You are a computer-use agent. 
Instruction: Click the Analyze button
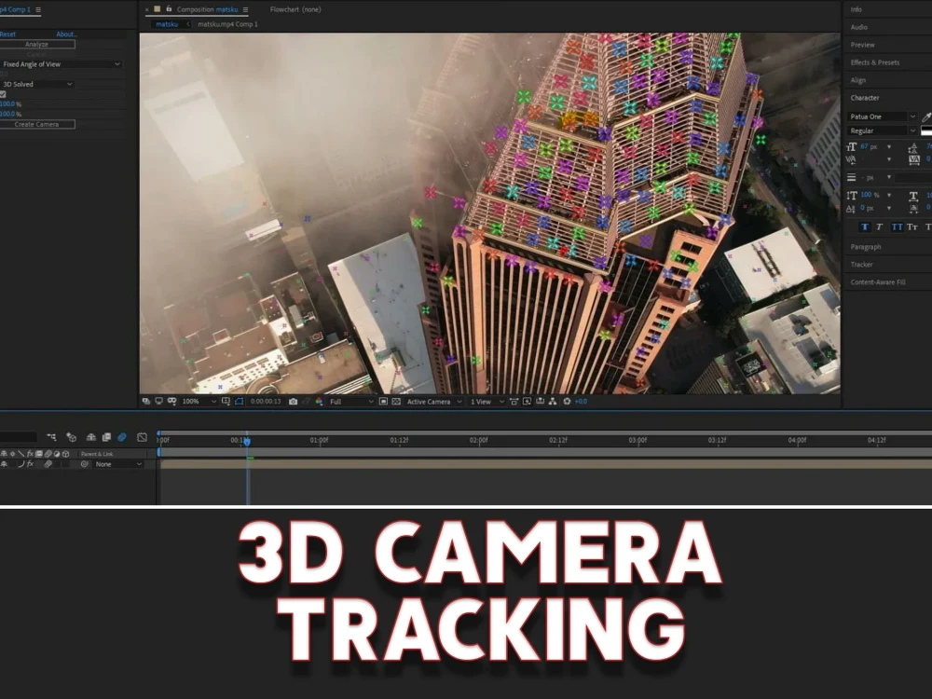point(37,44)
